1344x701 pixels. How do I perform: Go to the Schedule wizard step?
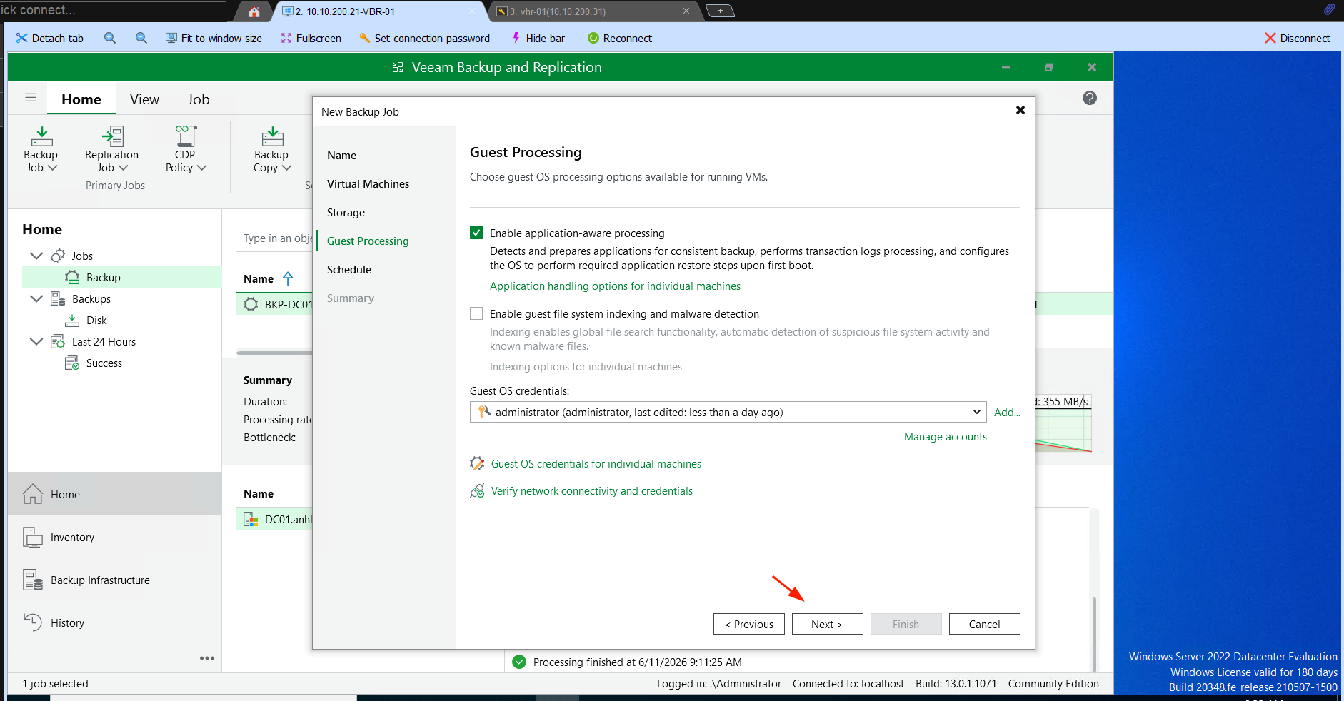[x=349, y=269]
